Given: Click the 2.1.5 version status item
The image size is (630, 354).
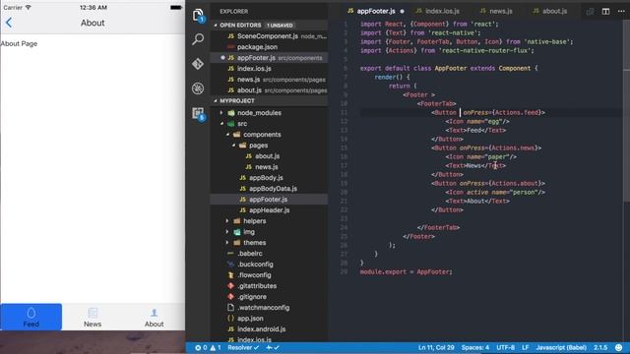Looking at the screenshot, I should click(x=600, y=347).
